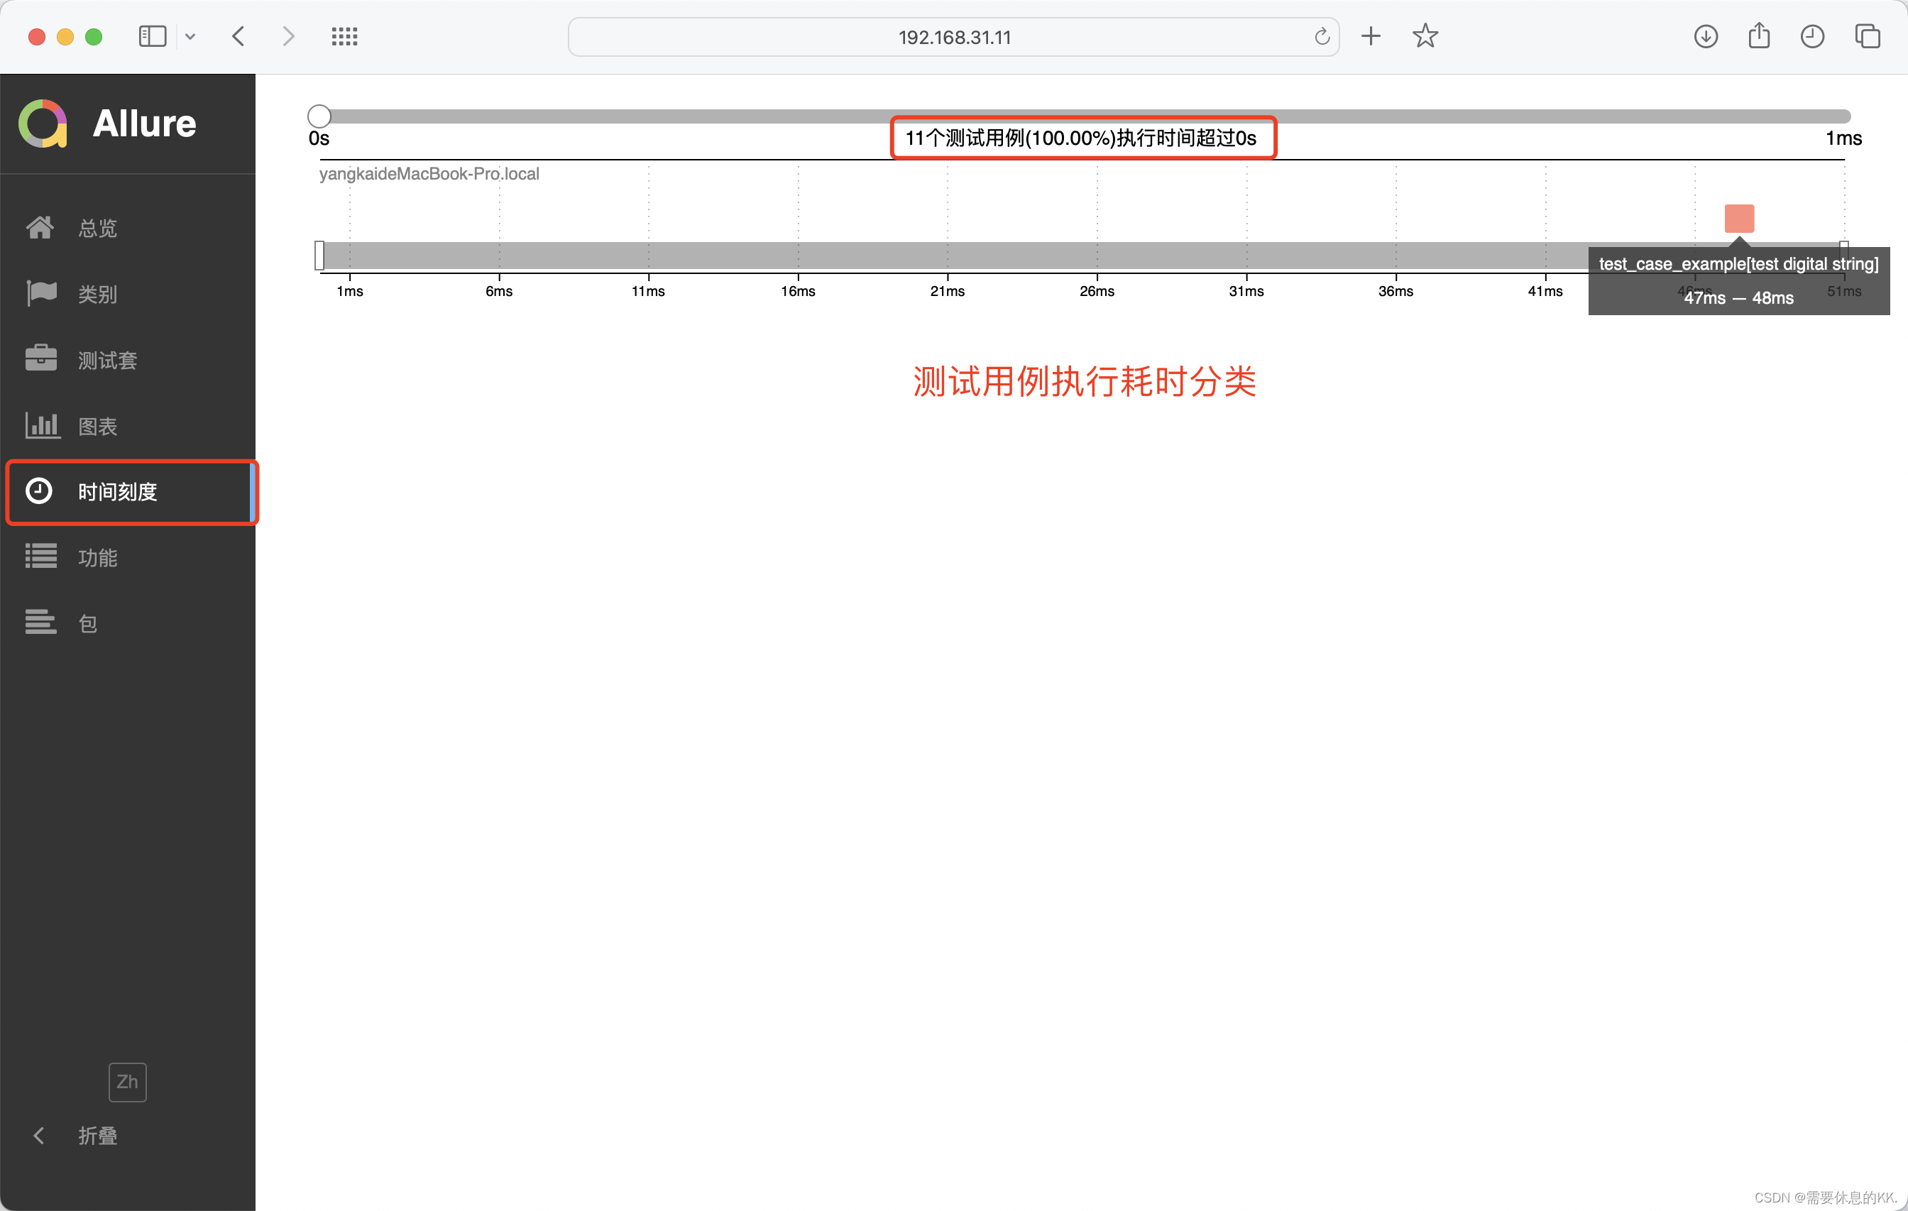The width and height of the screenshot is (1908, 1211).
Task: Go back to previous page
Action: [238, 36]
